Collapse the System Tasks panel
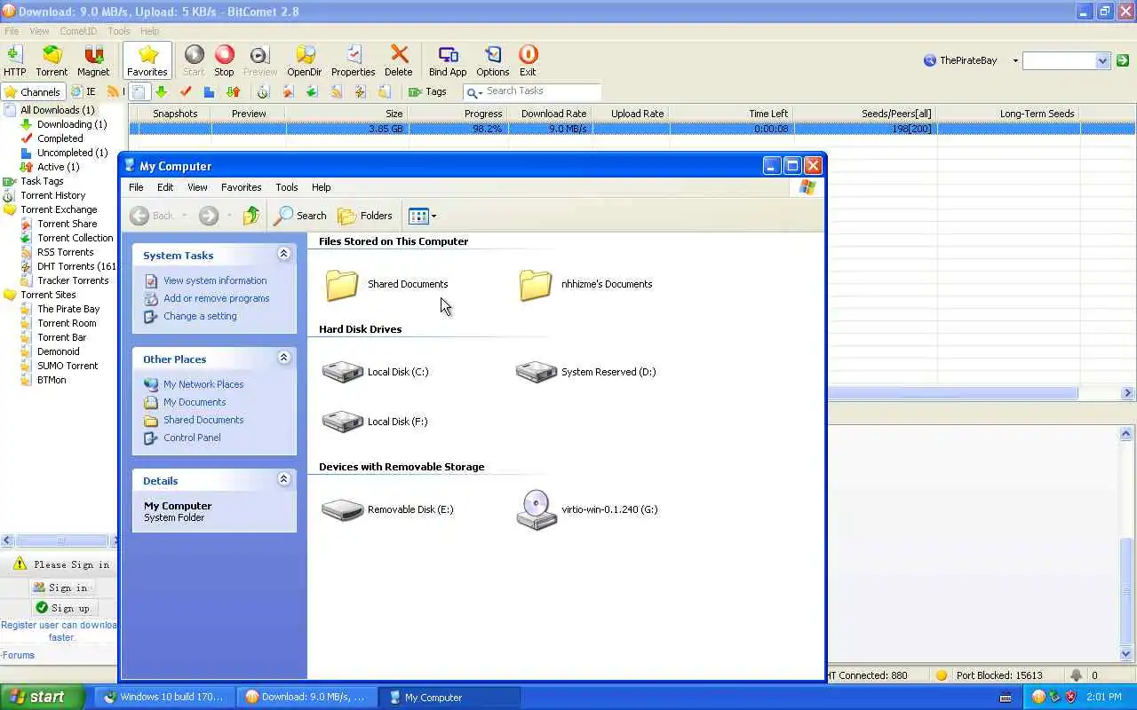 (x=284, y=254)
